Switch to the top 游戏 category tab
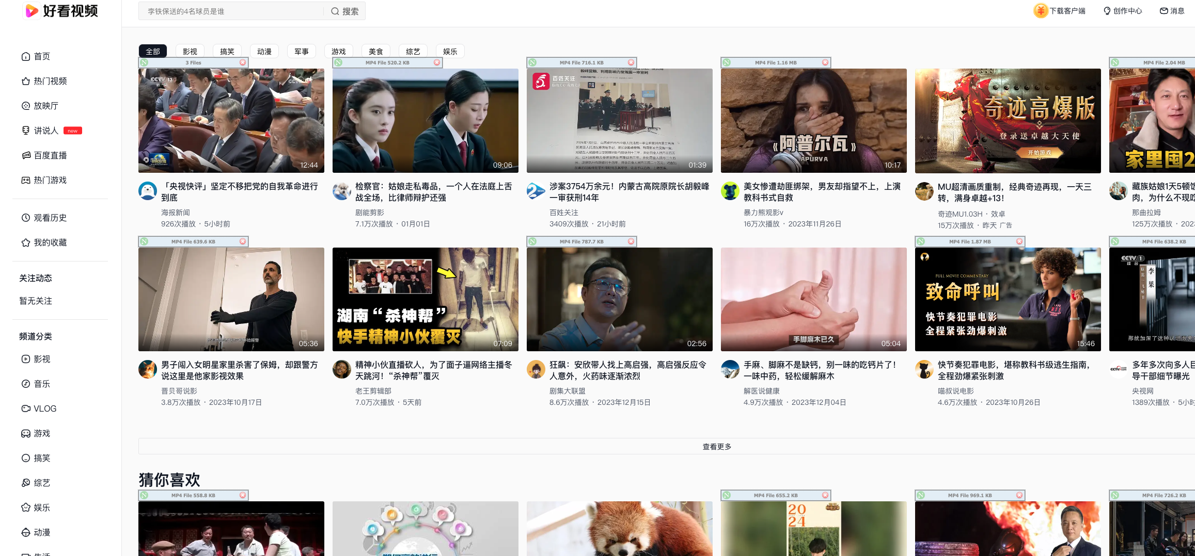The height and width of the screenshot is (556, 1195). click(x=339, y=52)
